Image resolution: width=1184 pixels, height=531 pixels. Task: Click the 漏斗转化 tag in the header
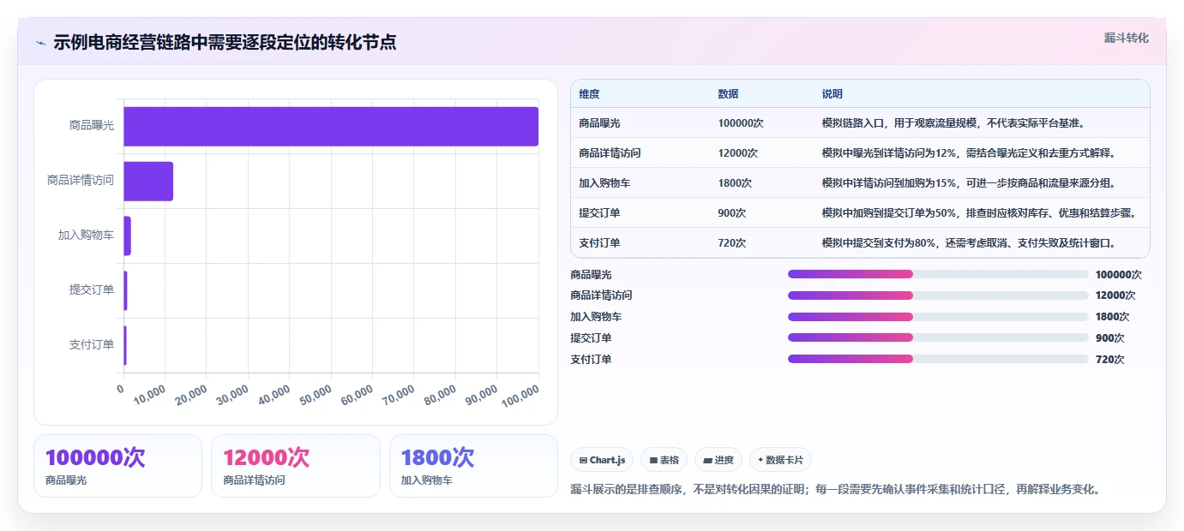point(1126,38)
